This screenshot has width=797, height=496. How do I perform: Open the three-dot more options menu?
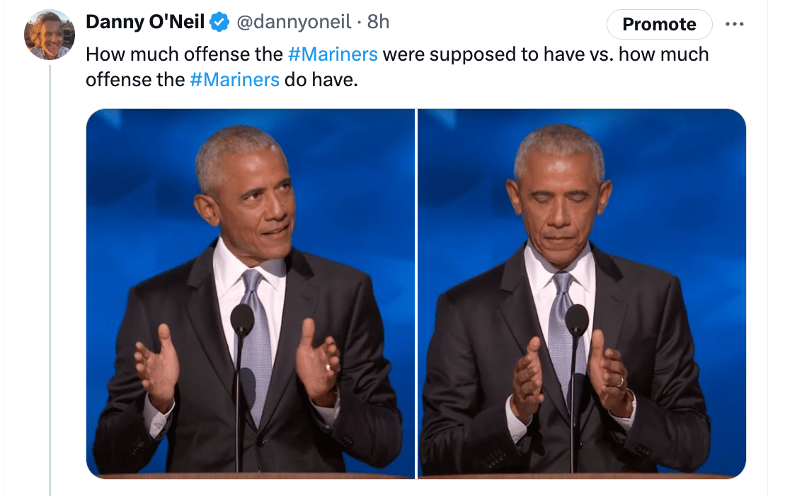735,24
